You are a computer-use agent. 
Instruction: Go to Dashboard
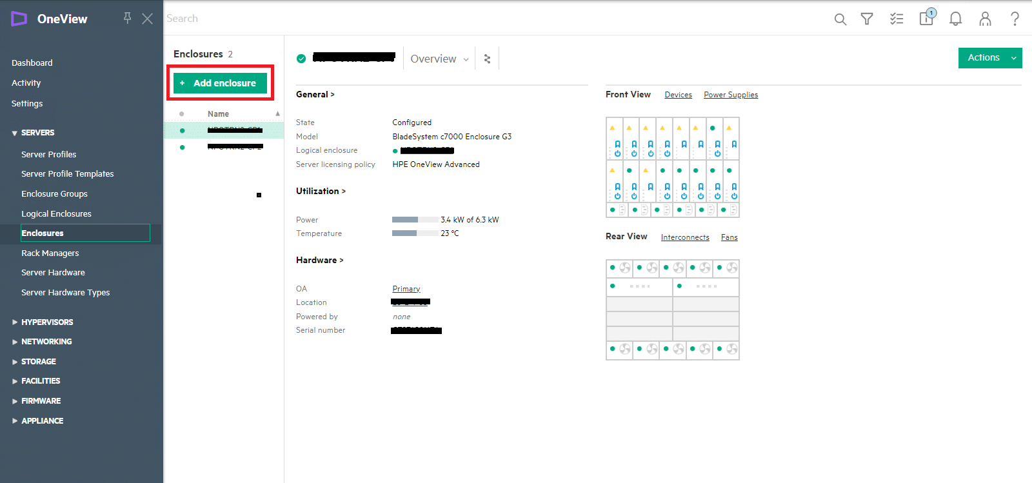[x=32, y=63]
